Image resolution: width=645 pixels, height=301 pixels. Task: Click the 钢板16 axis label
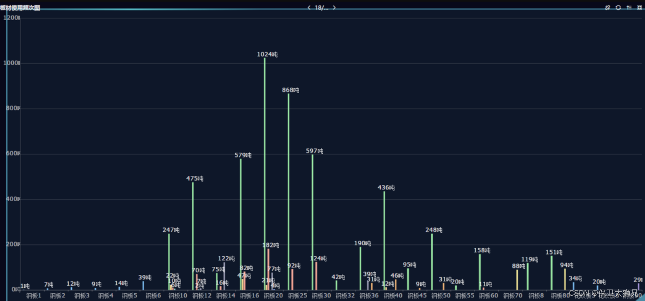249,296
